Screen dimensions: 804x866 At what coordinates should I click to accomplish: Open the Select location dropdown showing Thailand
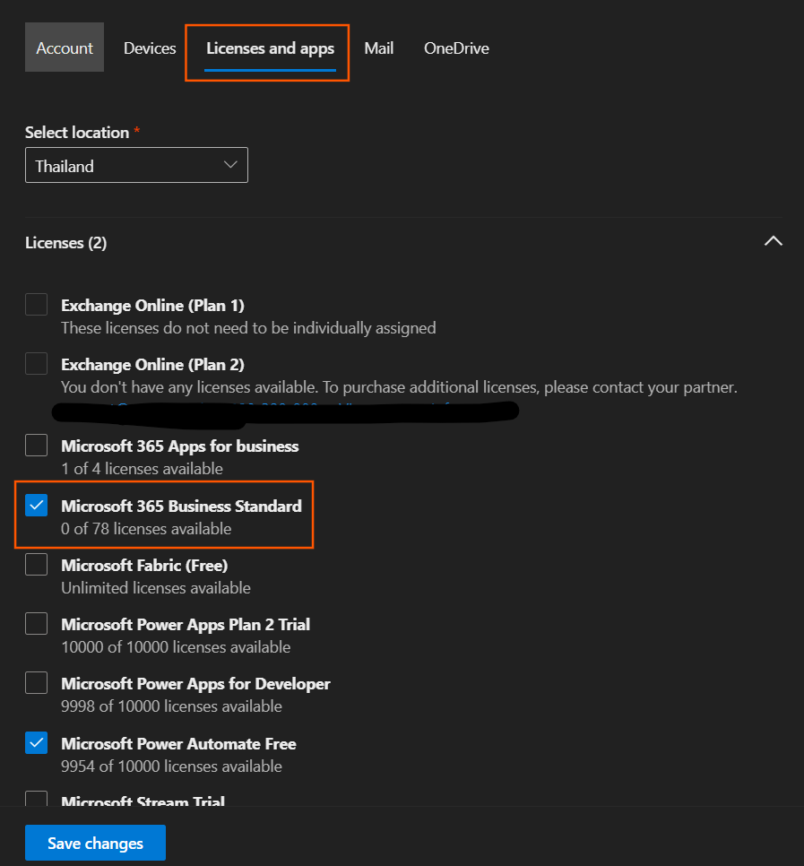point(136,165)
